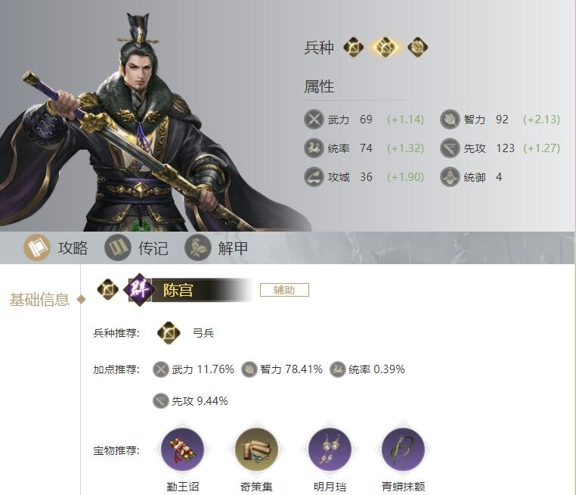Click the 弓兵 recommended troop icon
This screenshot has height=495, width=576.
pos(169,333)
